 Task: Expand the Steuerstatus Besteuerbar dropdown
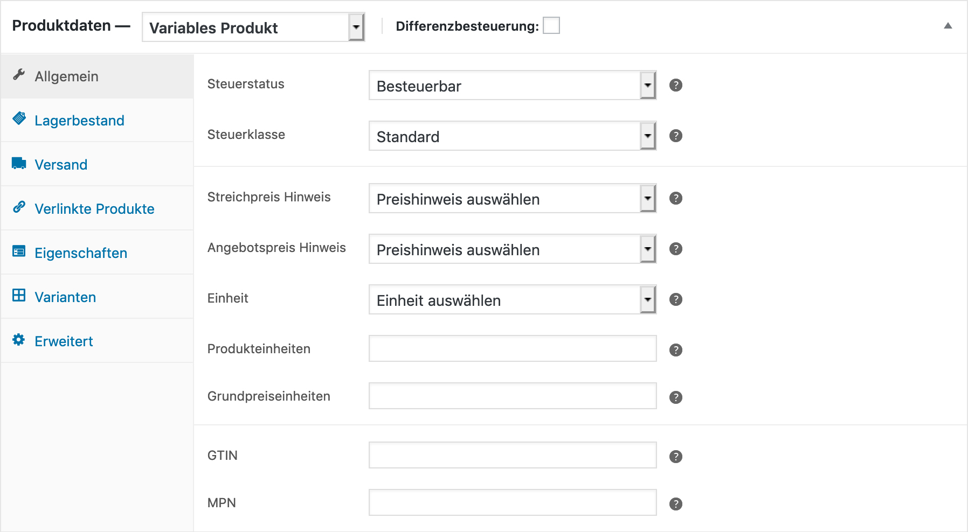pyautogui.click(x=513, y=85)
